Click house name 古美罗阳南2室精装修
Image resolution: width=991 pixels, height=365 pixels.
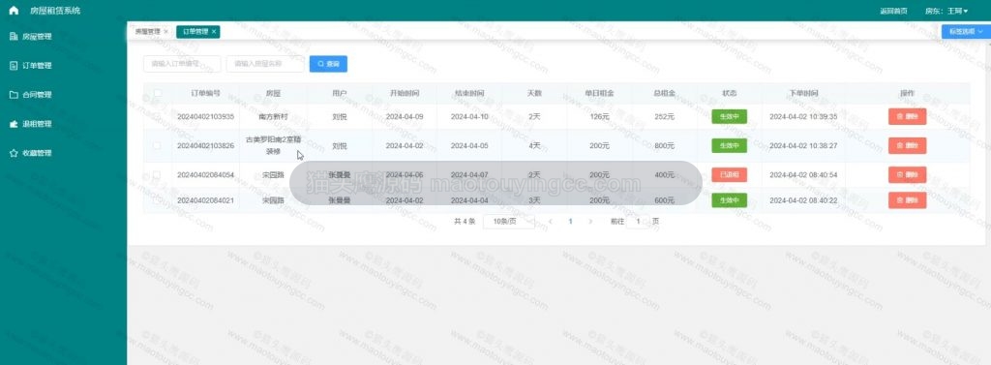click(273, 145)
